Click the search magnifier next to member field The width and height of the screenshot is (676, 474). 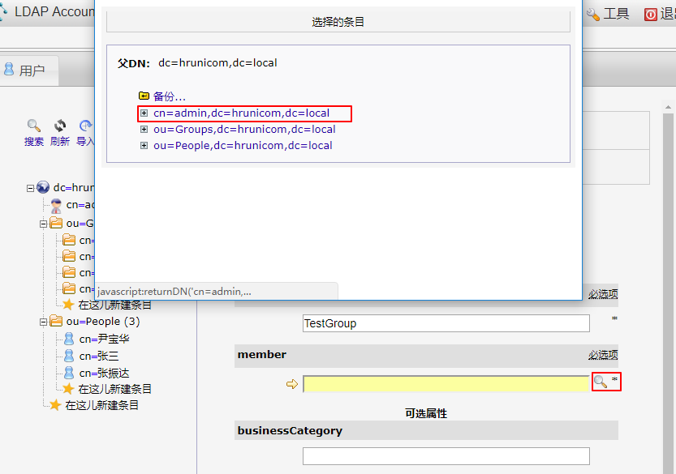tap(600, 382)
